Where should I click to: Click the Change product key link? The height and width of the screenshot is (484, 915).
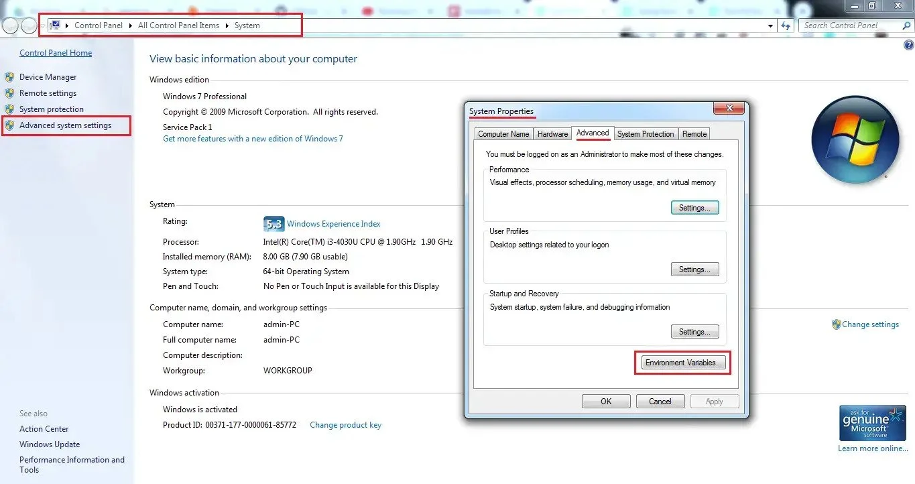pos(345,424)
